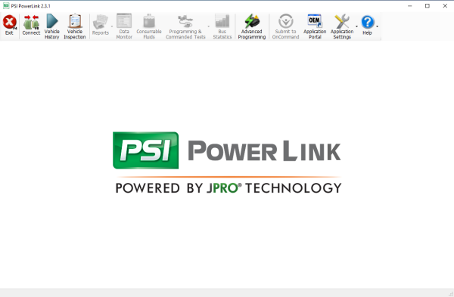Screen dimensions: 454x297
Task: Open Application Settings
Action: (342, 26)
